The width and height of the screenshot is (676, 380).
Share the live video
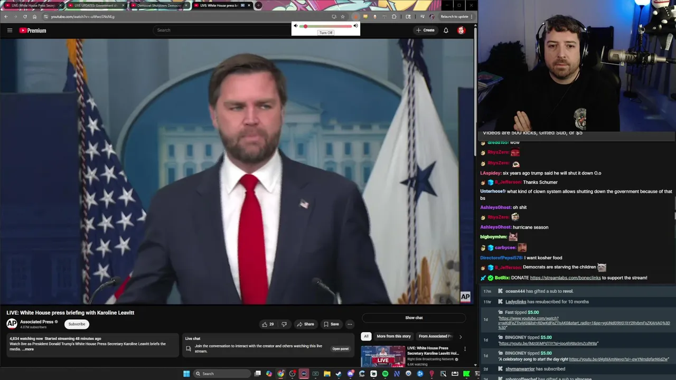[305, 324]
